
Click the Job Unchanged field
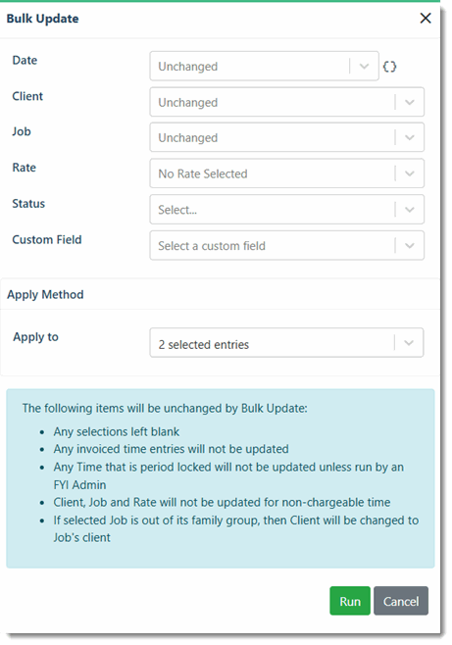tap(286, 138)
